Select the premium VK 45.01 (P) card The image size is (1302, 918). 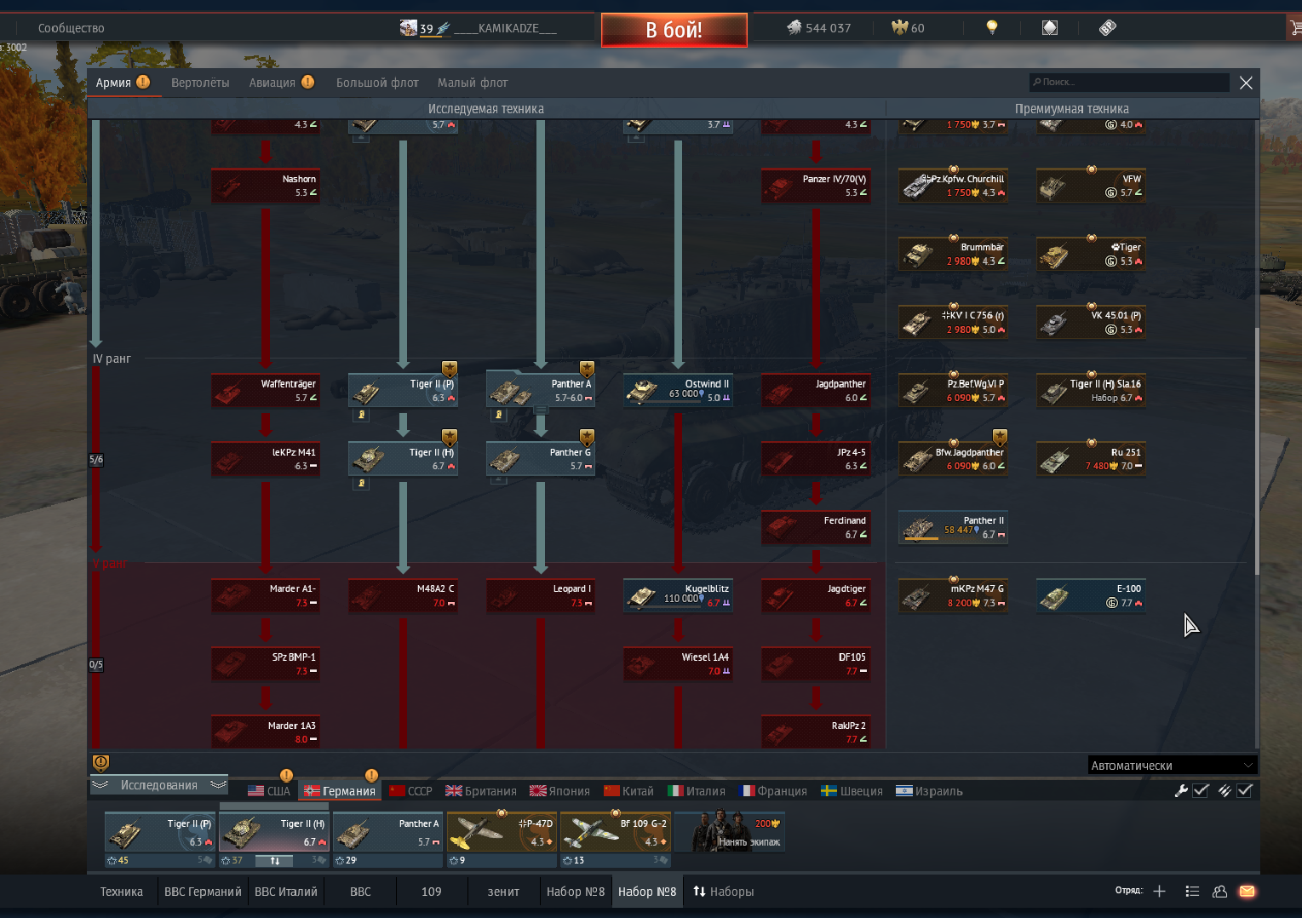coord(1091,322)
